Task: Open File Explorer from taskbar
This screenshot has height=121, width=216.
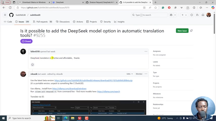Action: [73, 118]
